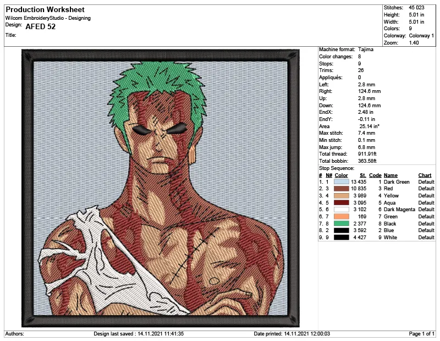Click the 'Authors:' label in footer
The image size is (440, 341).
(15, 334)
